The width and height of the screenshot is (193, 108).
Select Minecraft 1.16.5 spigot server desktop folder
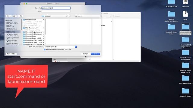185,42
